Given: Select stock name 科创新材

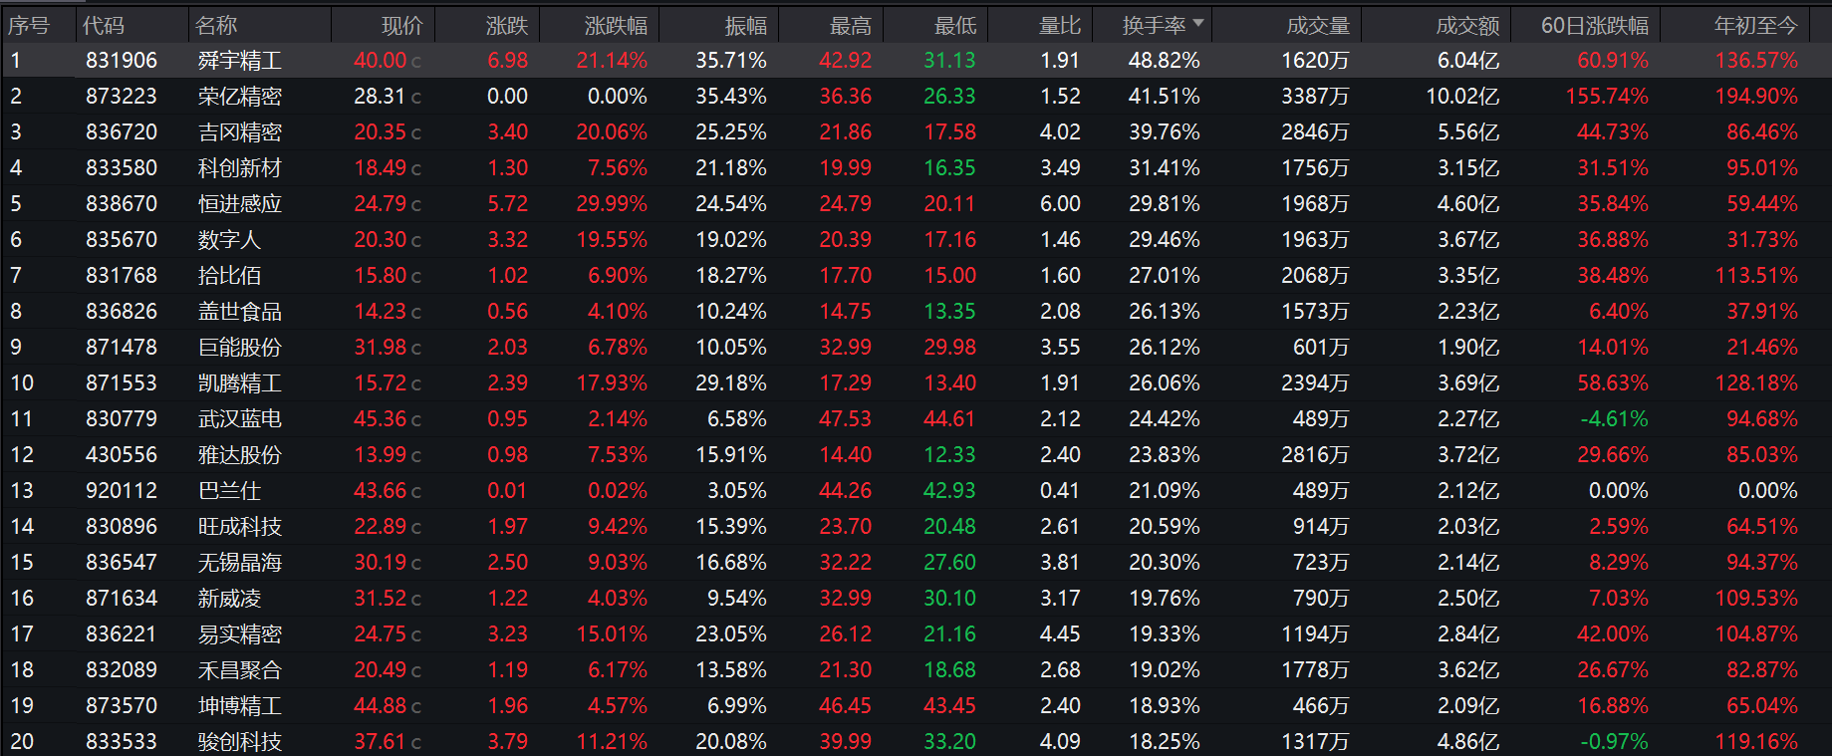Looking at the screenshot, I should coord(240,168).
